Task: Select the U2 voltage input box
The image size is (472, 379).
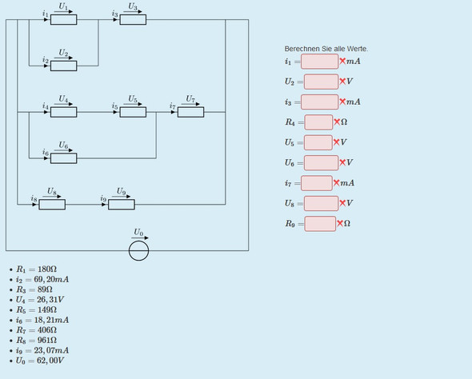Action: coord(321,82)
